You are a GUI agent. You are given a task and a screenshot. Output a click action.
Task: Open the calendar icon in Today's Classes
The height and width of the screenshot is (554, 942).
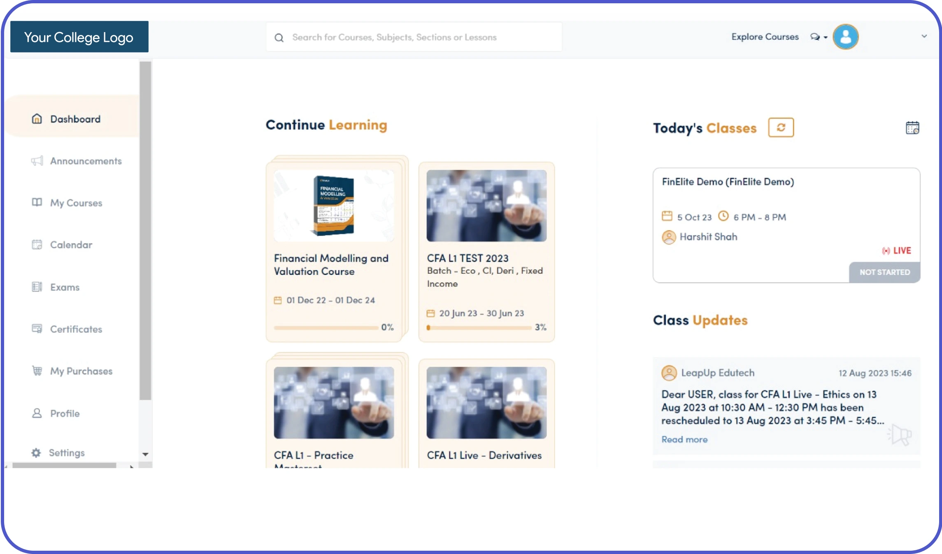[x=912, y=128]
